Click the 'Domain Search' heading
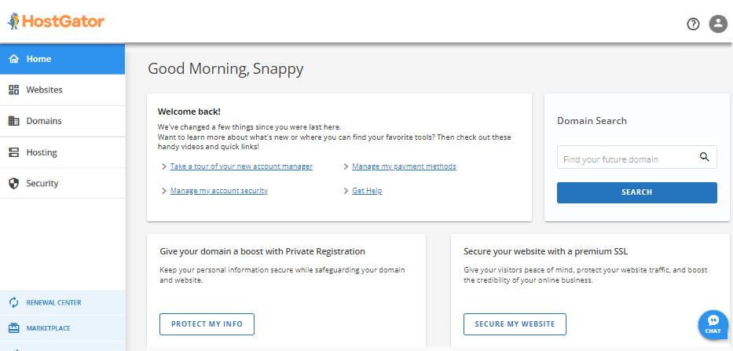The height and width of the screenshot is (351, 733). [x=592, y=121]
